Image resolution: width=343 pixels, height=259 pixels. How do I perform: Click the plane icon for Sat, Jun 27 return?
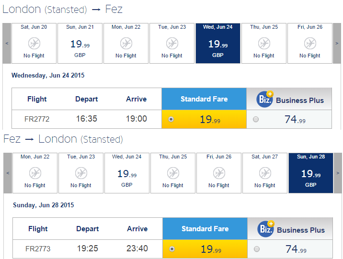tap(265, 173)
